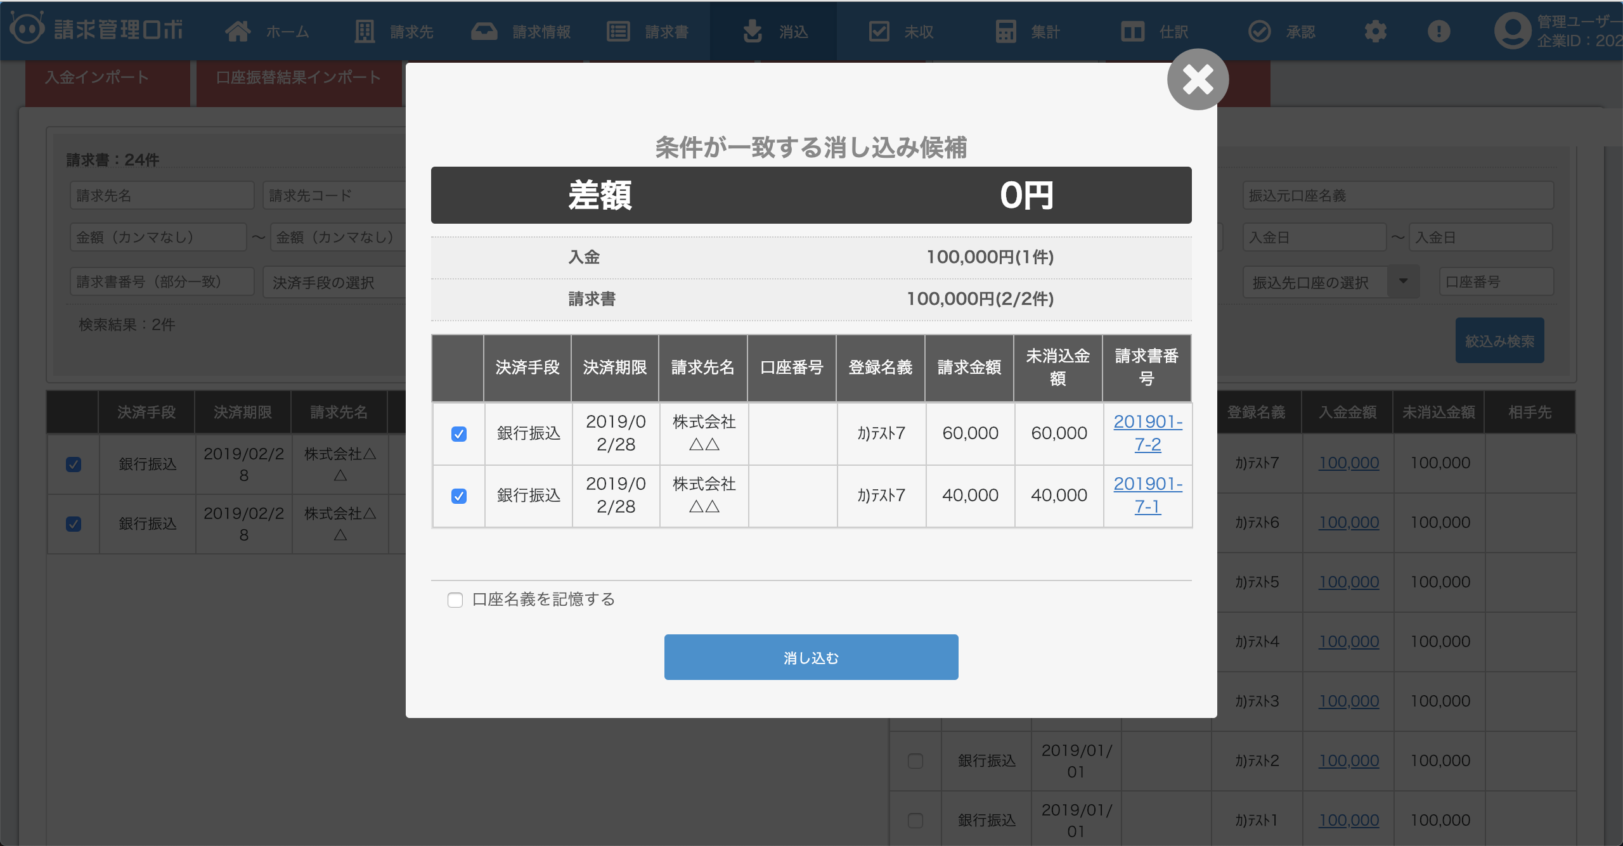Screen dimensions: 1623x846
Task: Open settings gear icon
Action: coord(1375,31)
